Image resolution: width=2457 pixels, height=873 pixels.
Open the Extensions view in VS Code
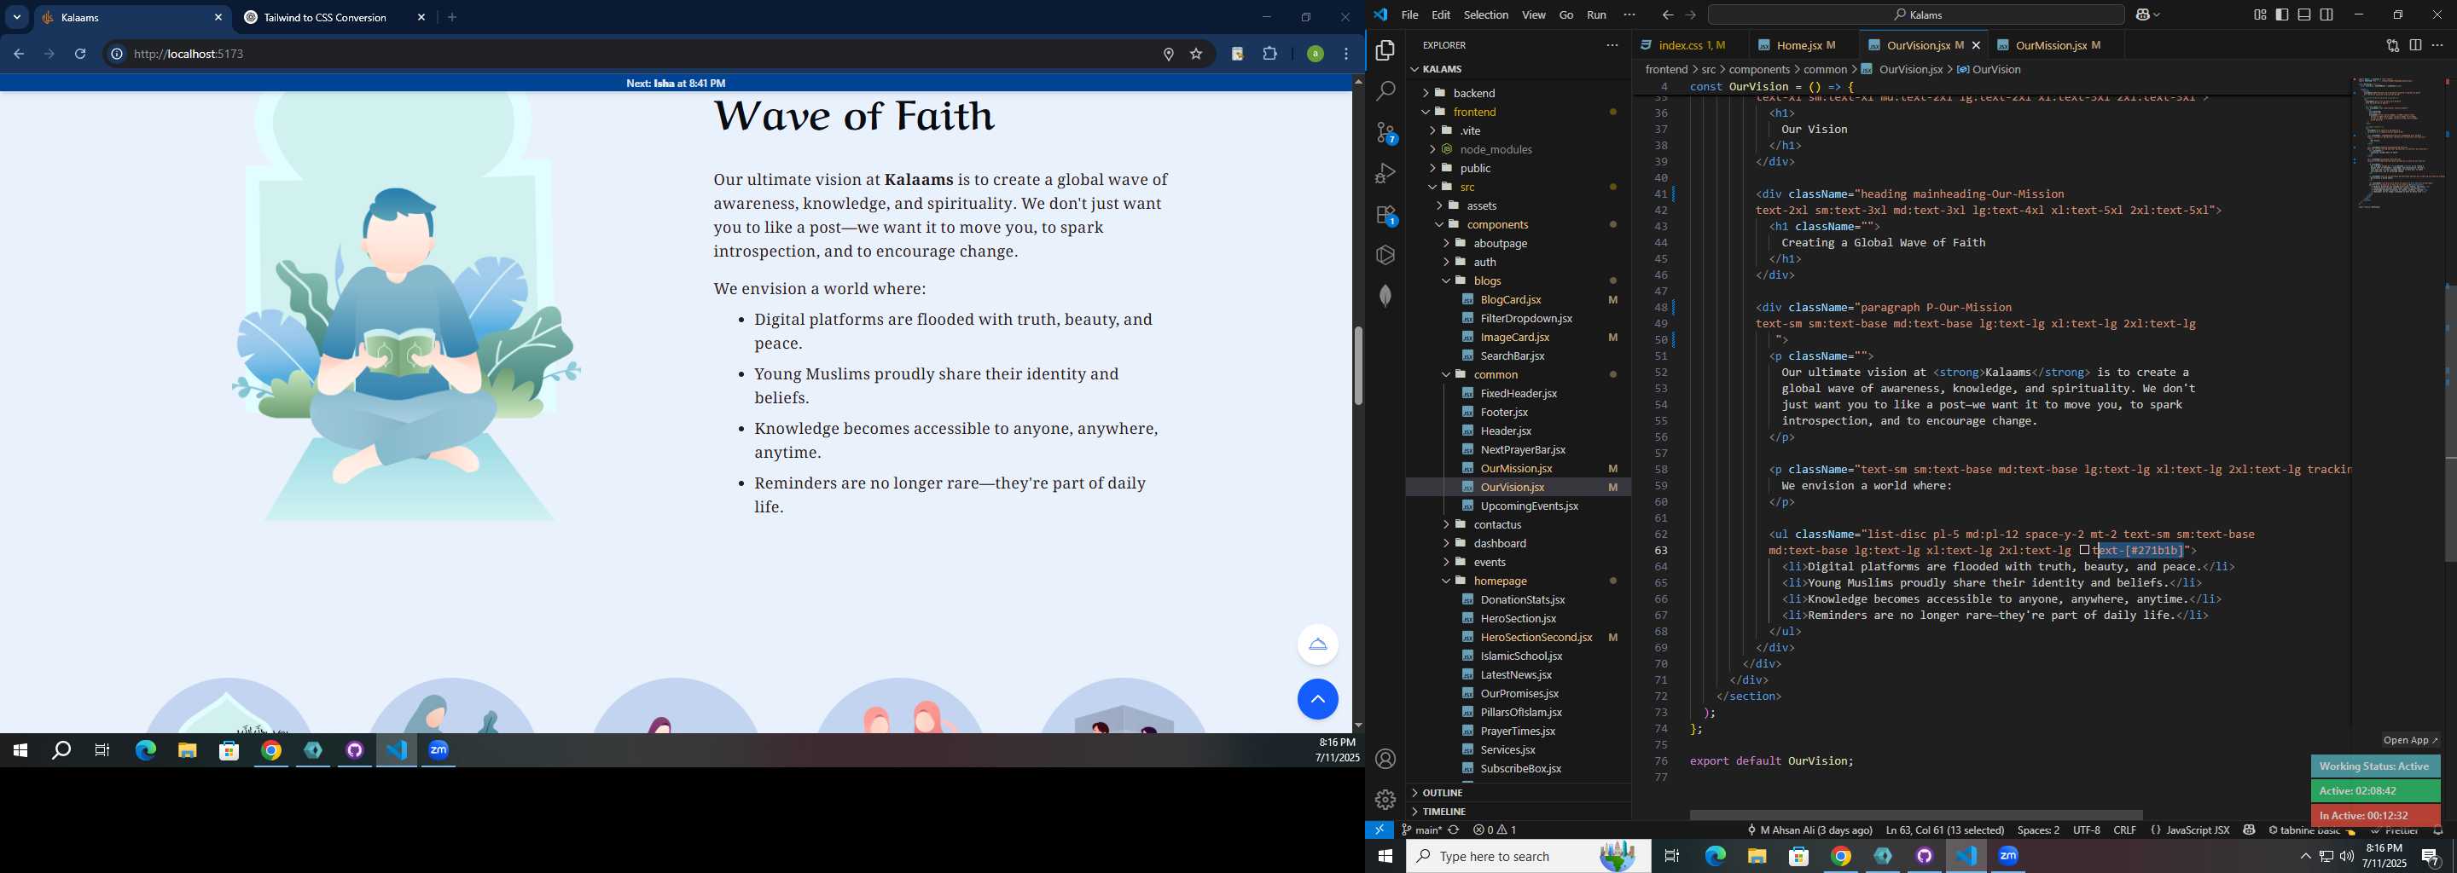pyautogui.click(x=1385, y=215)
